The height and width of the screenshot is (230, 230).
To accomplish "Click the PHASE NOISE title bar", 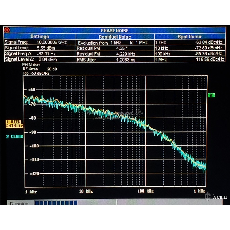I will (114, 30).
